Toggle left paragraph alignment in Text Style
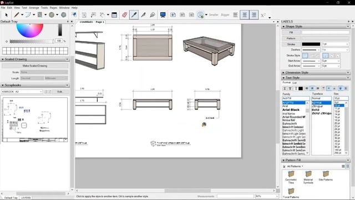This screenshot has width=355, height=200. point(307,88)
